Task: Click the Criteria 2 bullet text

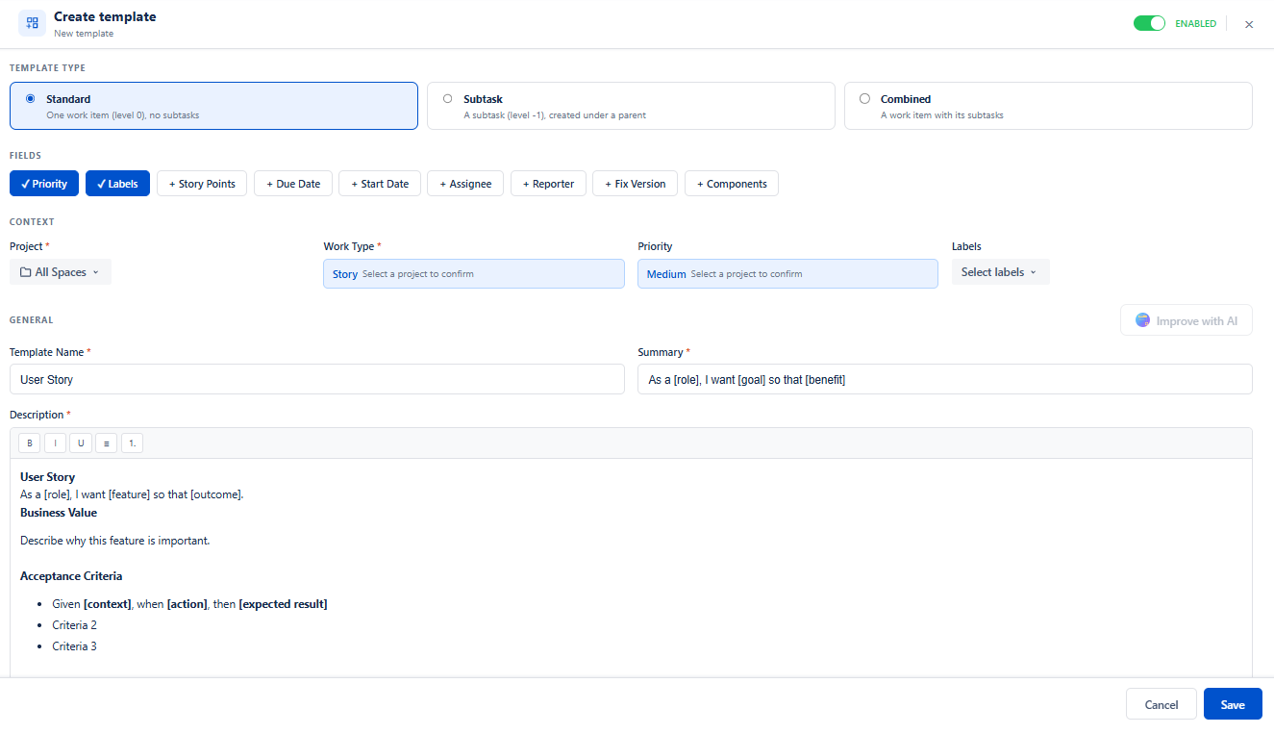Action: click(x=75, y=625)
